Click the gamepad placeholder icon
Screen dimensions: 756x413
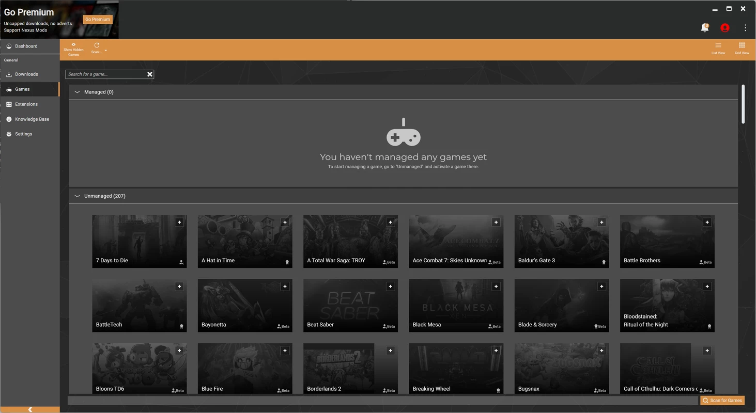[x=404, y=133]
